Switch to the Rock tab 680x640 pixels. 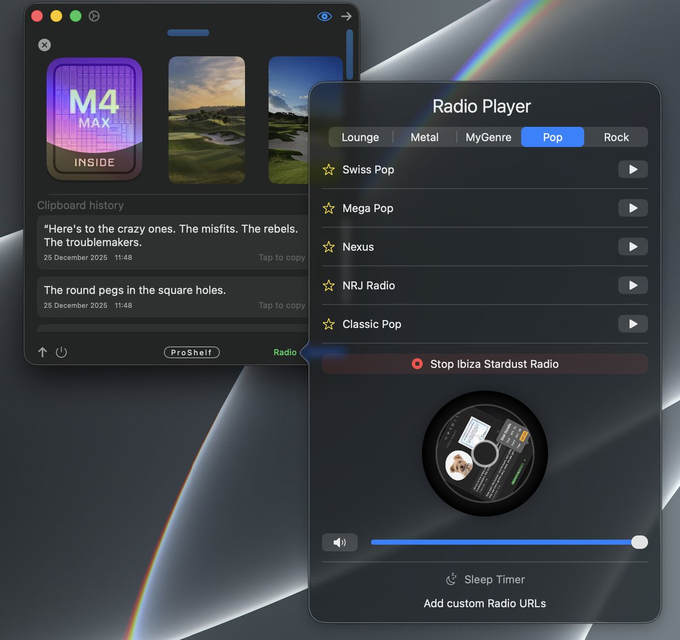[615, 137]
